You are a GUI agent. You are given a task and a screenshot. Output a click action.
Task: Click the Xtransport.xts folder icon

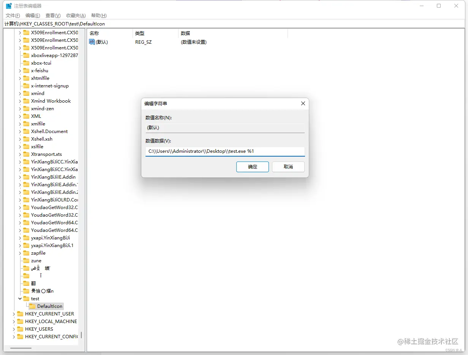point(26,154)
